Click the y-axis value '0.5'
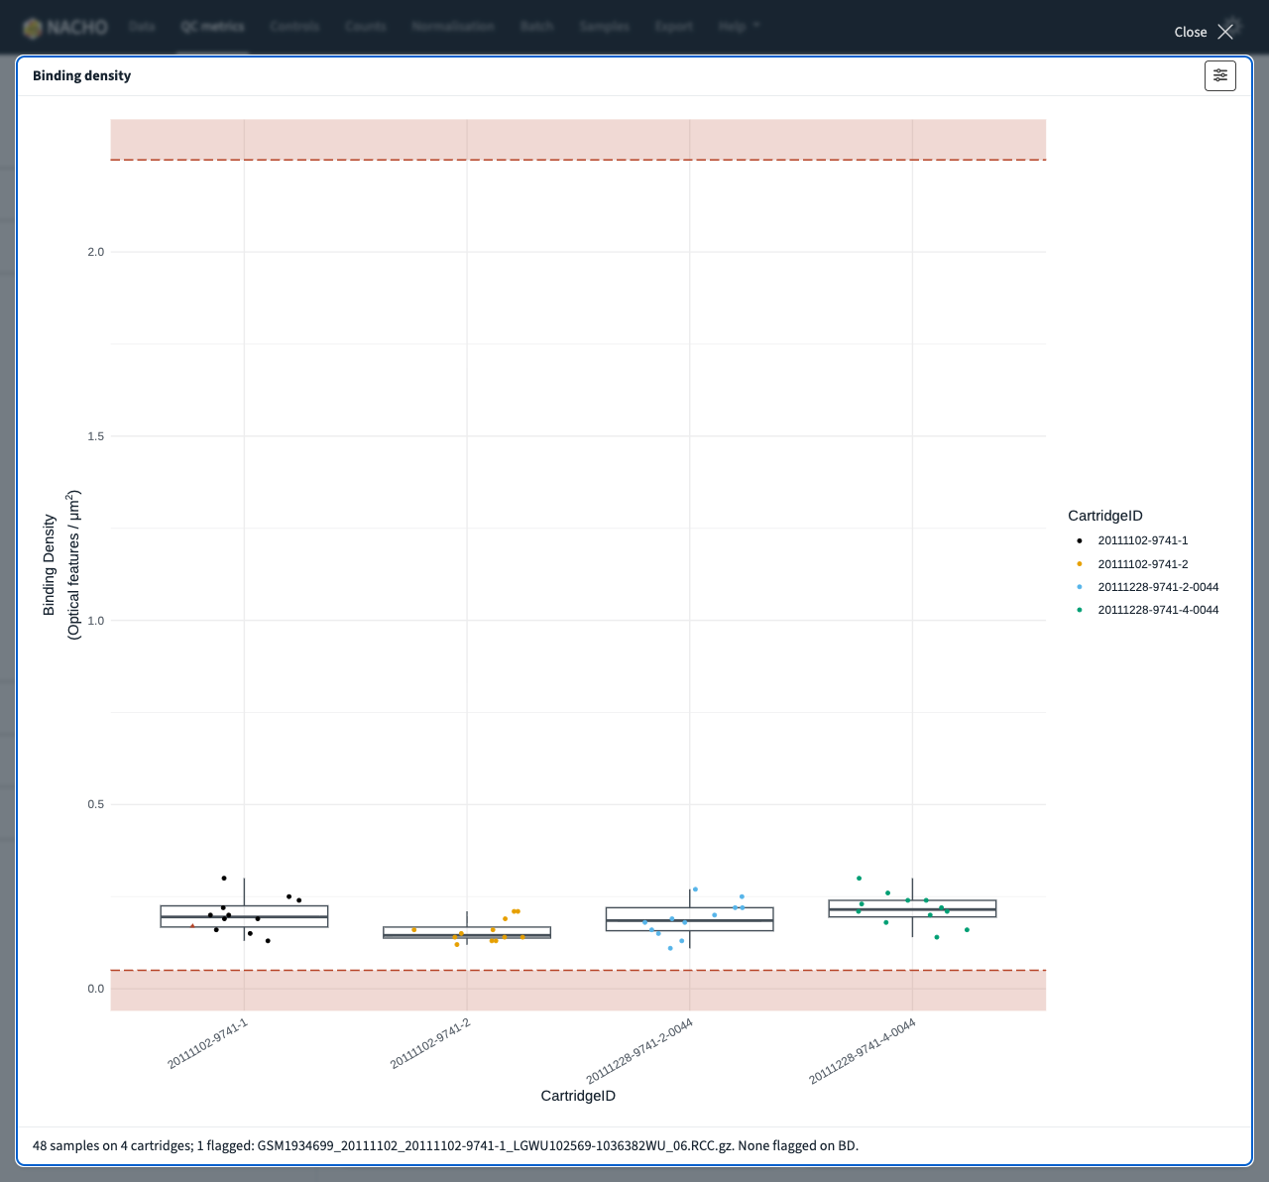The width and height of the screenshot is (1269, 1182). click(x=95, y=804)
